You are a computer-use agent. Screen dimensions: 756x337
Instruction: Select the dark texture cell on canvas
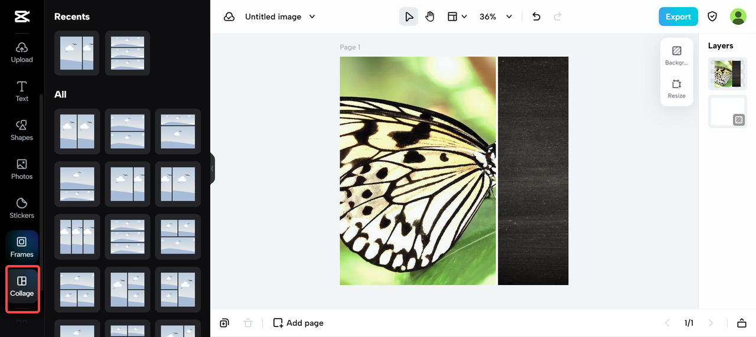point(533,171)
